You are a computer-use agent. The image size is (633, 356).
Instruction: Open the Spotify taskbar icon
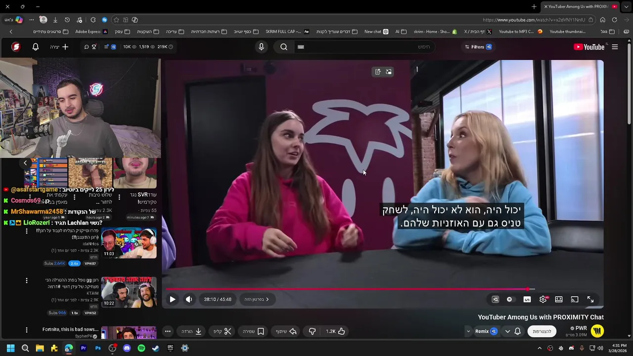coord(141,348)
